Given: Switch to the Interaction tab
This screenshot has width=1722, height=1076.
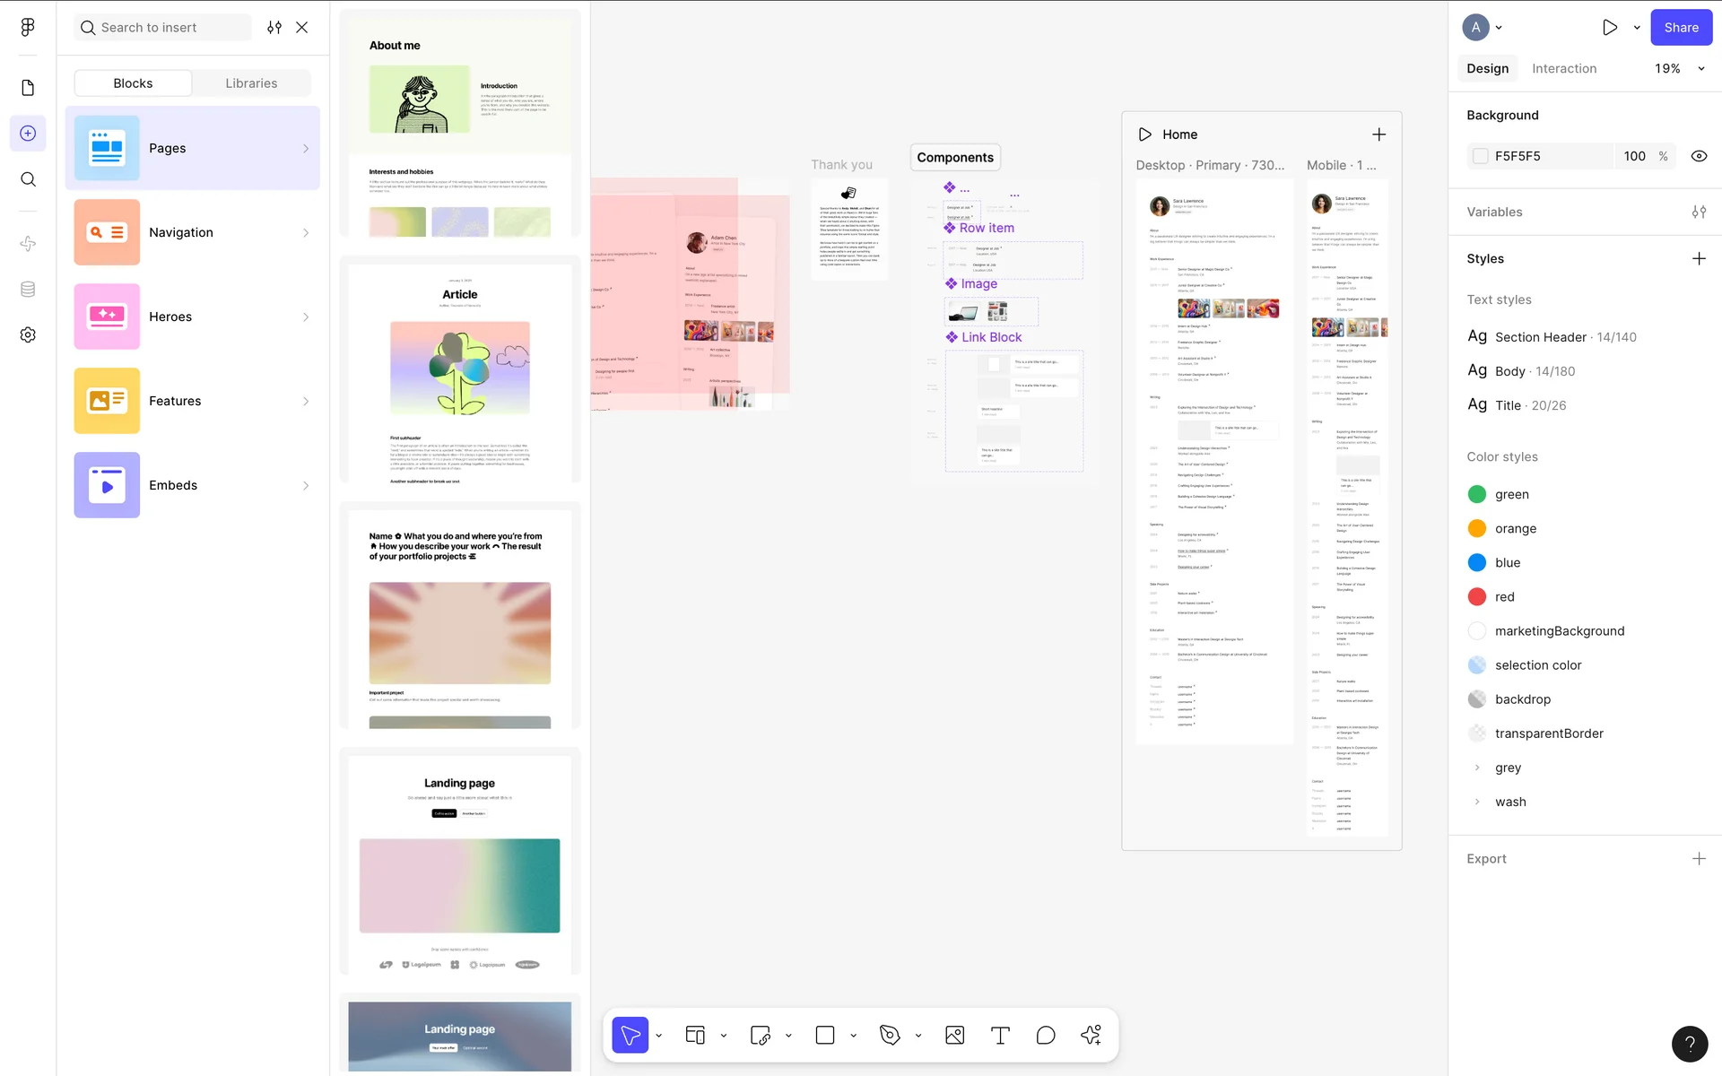Looking at the screenshot, I should point(1564,68).
